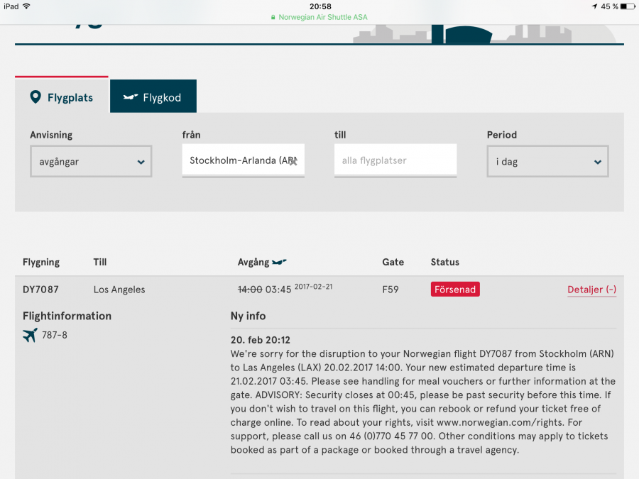Tap the location arrow icon in status bar
The width and height of the screenshot is (639, 479).
(594, 6)
